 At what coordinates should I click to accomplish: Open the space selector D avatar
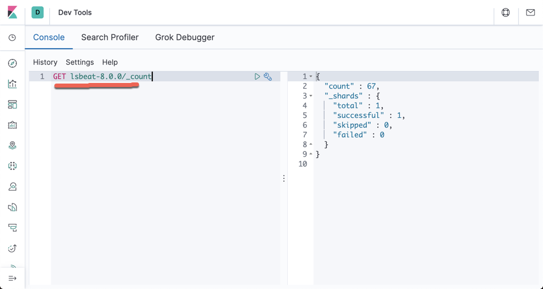click(37, 12)
